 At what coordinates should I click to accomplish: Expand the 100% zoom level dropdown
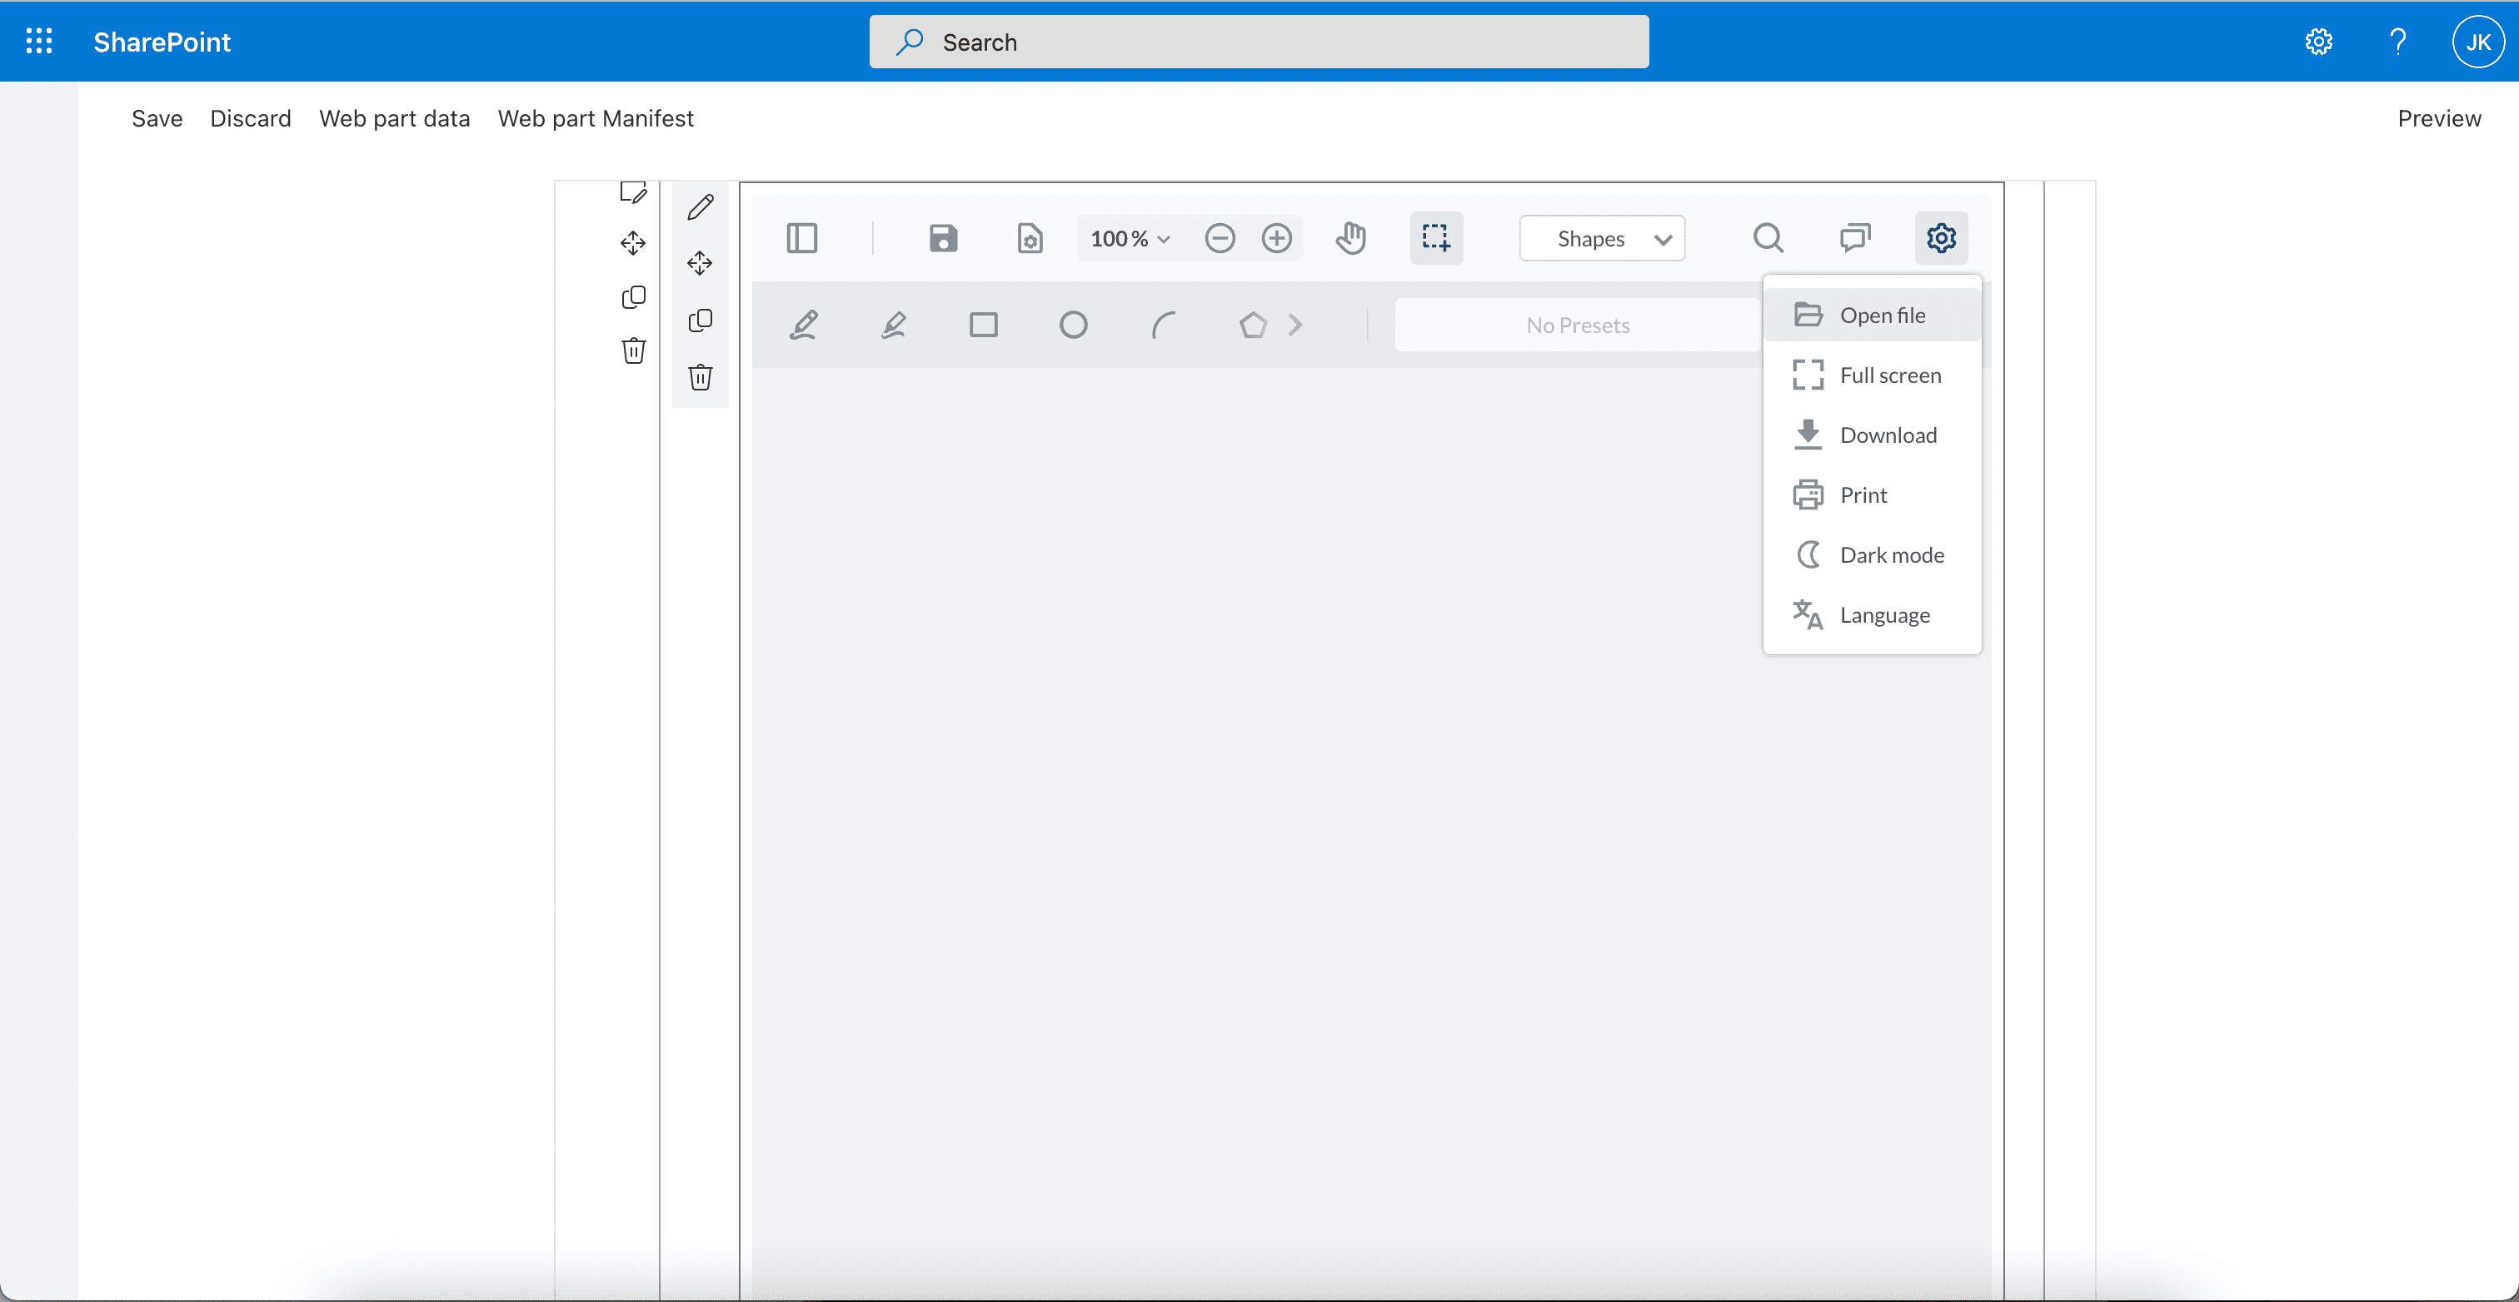(x=1130, y=238)
